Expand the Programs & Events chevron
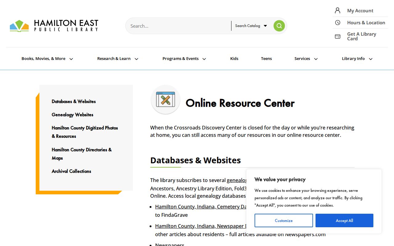Screen dimensions: 394x246 (204, 59)
